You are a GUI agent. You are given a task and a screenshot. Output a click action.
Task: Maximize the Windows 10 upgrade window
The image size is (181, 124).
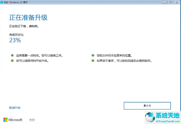171,2
